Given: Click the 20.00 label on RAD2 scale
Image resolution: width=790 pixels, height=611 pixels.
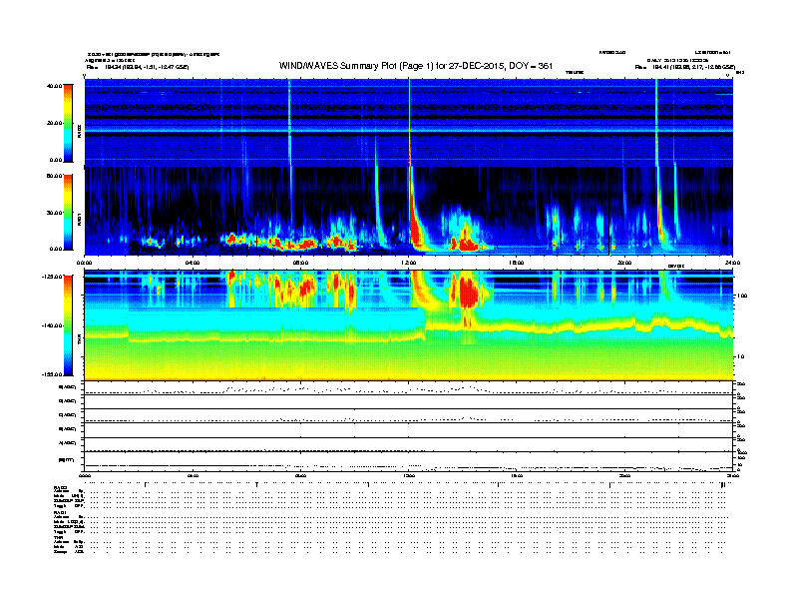Looking at the screenshot, I should (x=54, y=123).
